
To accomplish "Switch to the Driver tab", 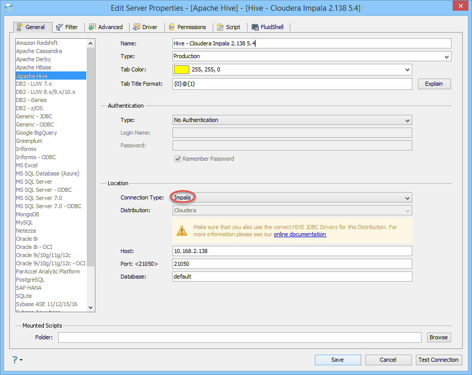I will click(x=145, y=27).
